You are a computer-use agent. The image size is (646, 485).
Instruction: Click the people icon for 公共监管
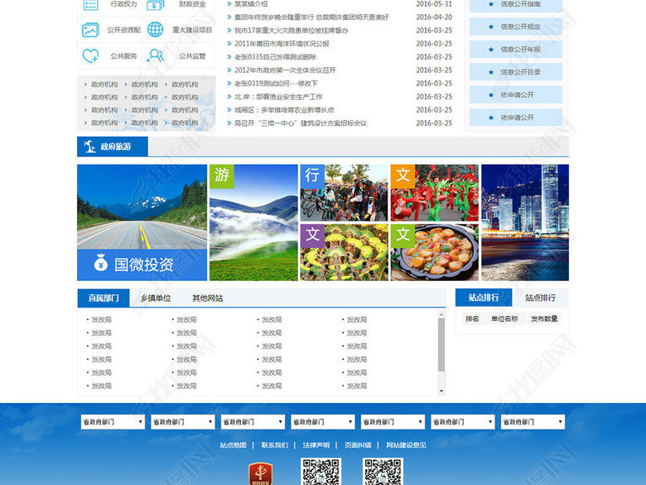click(x=155, y=56)
